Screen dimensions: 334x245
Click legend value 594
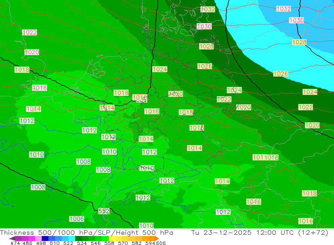(x=150, y=243)
